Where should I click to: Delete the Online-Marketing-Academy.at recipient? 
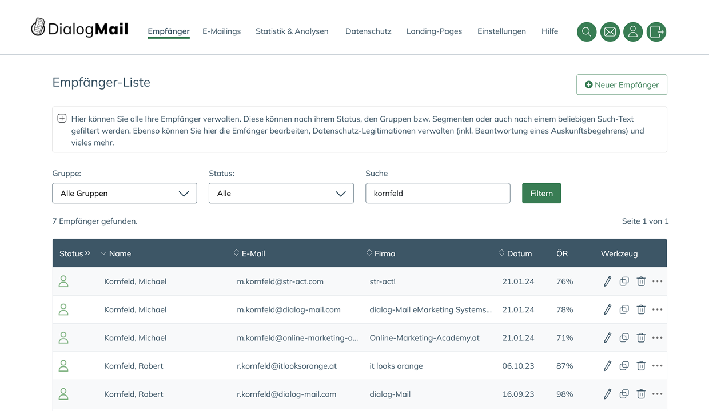641,338
